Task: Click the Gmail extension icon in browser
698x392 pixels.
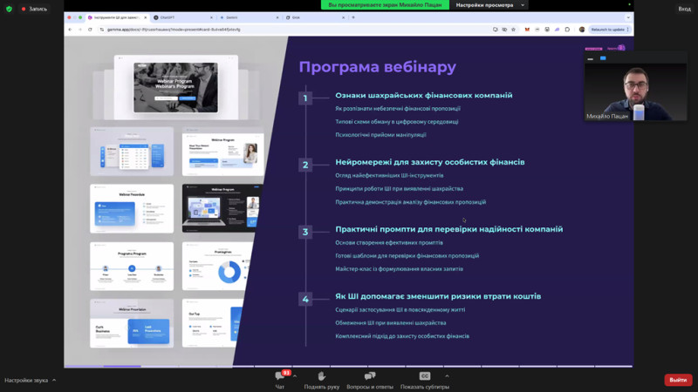Action: 526,30
